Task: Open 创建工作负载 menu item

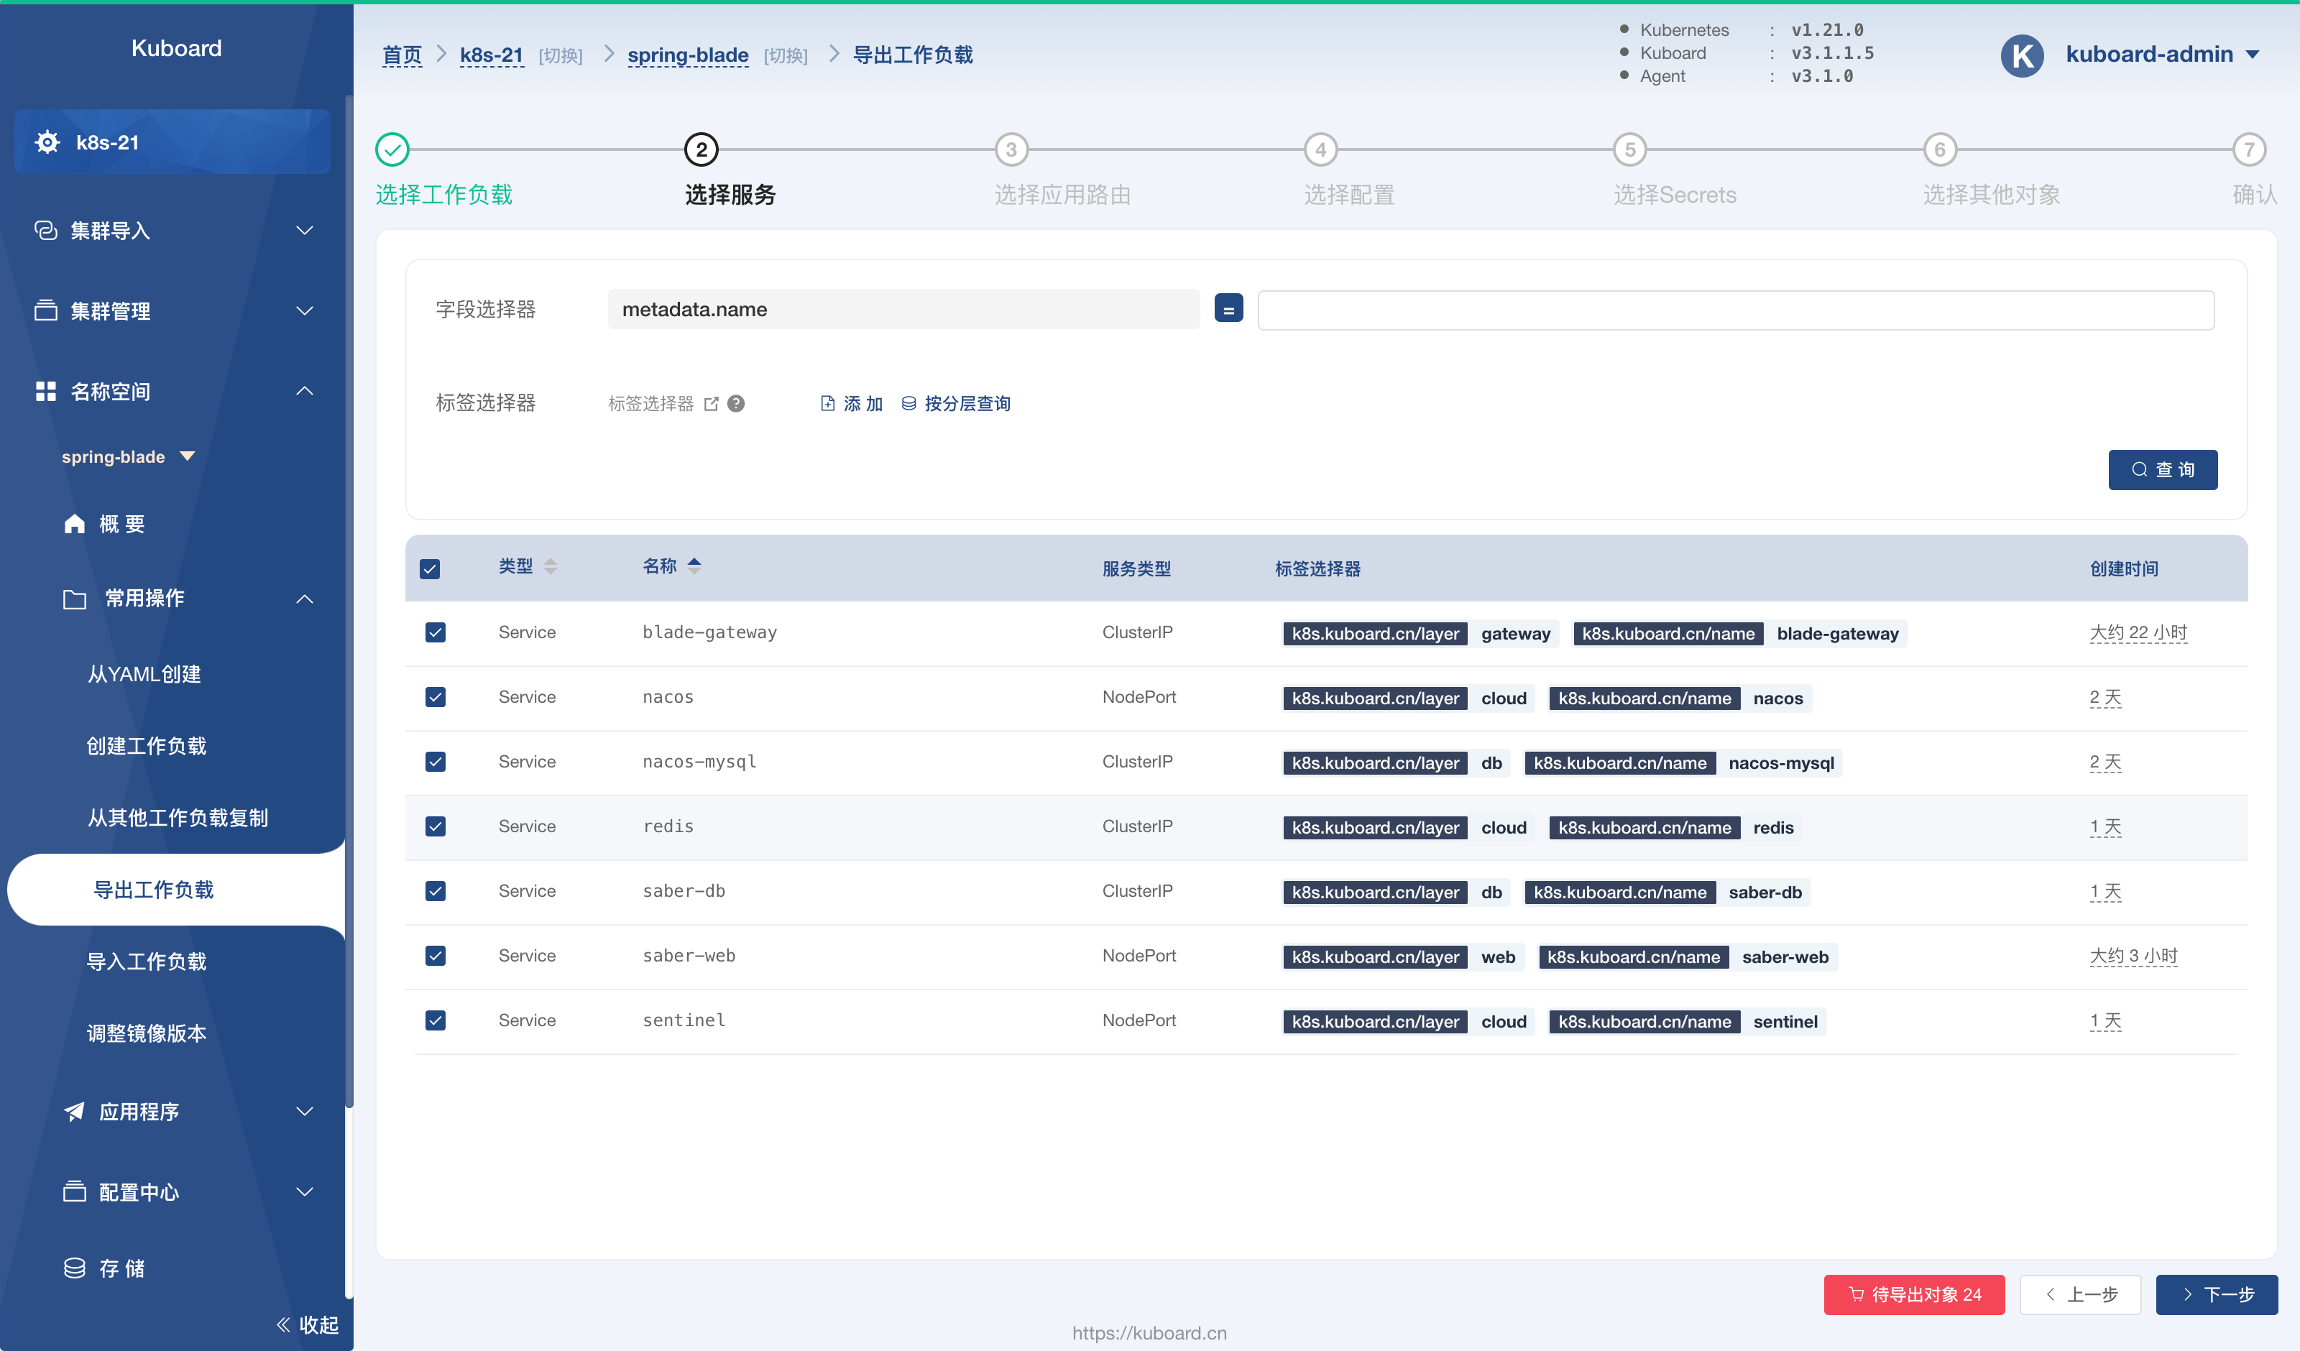Action: point(146,747)
